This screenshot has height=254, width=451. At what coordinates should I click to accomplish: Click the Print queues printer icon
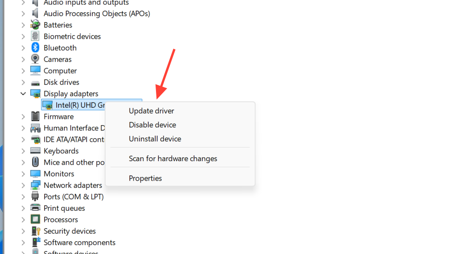pyautogui.click(x=36, y=208)
